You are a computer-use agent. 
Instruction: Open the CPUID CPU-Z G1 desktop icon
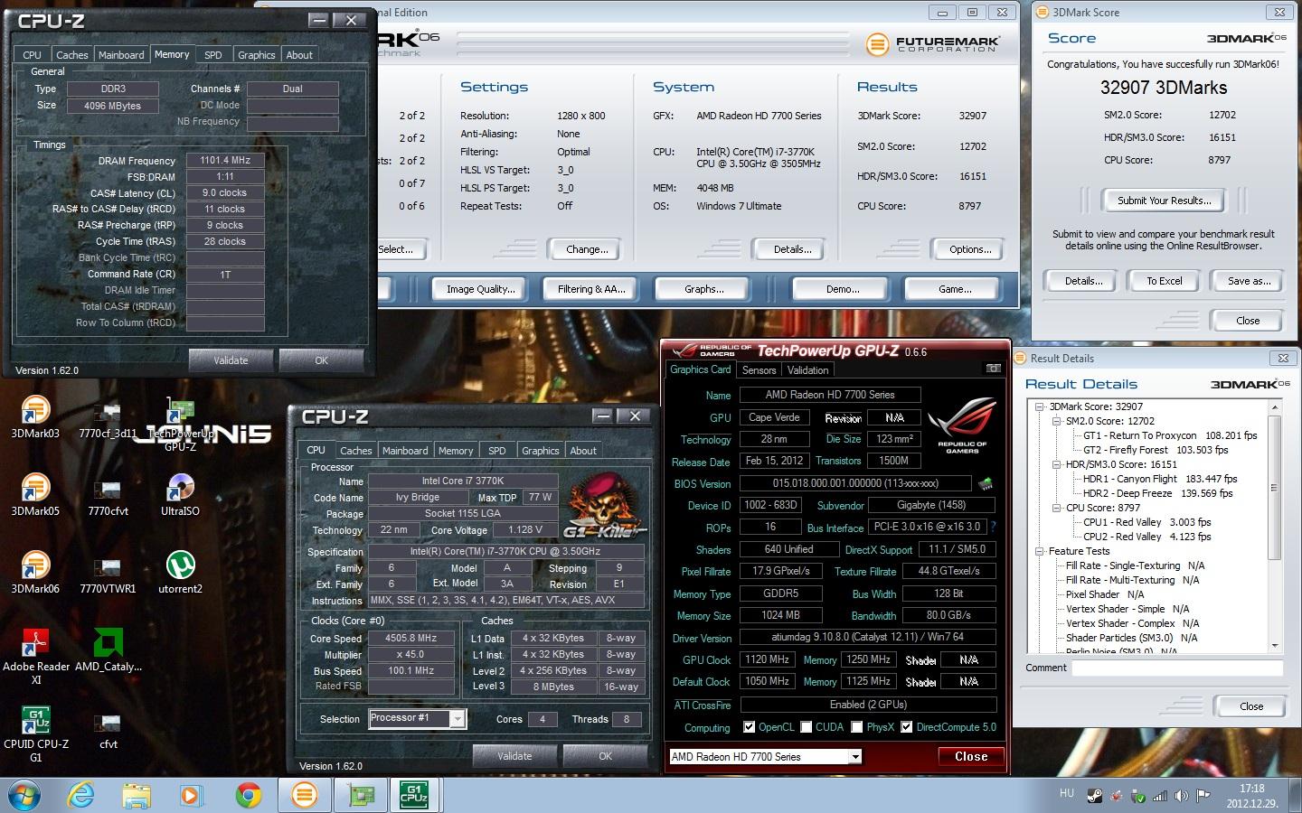[35, 734]
